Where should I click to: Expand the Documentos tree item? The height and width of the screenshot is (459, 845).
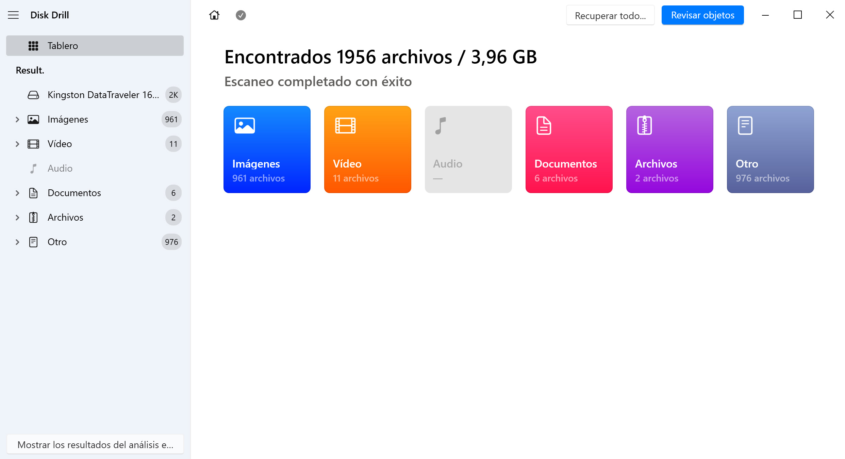point(17,192)
